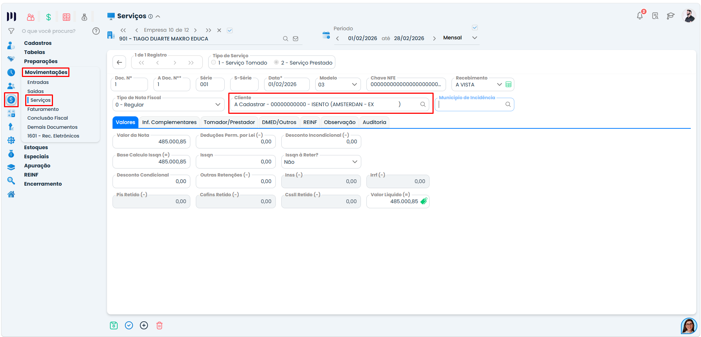Open the Faturamento menu entry
The height and width of the screenshot is (337, 701).
[x=43, y=109]
